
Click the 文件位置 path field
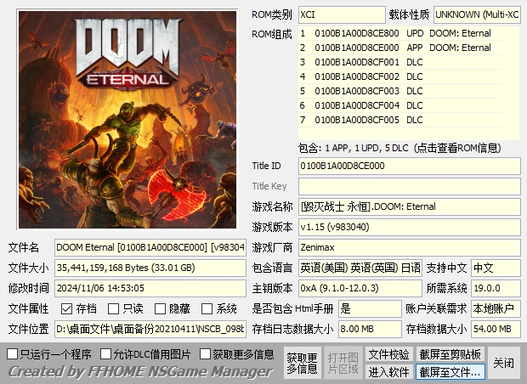coord(150,330)
